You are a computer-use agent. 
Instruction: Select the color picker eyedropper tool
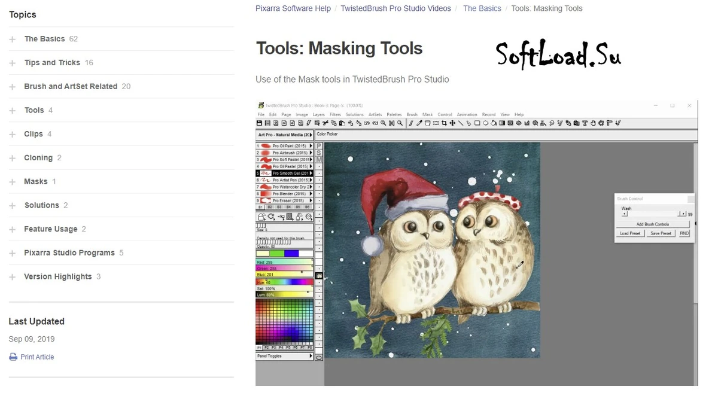tap(419, 123)
